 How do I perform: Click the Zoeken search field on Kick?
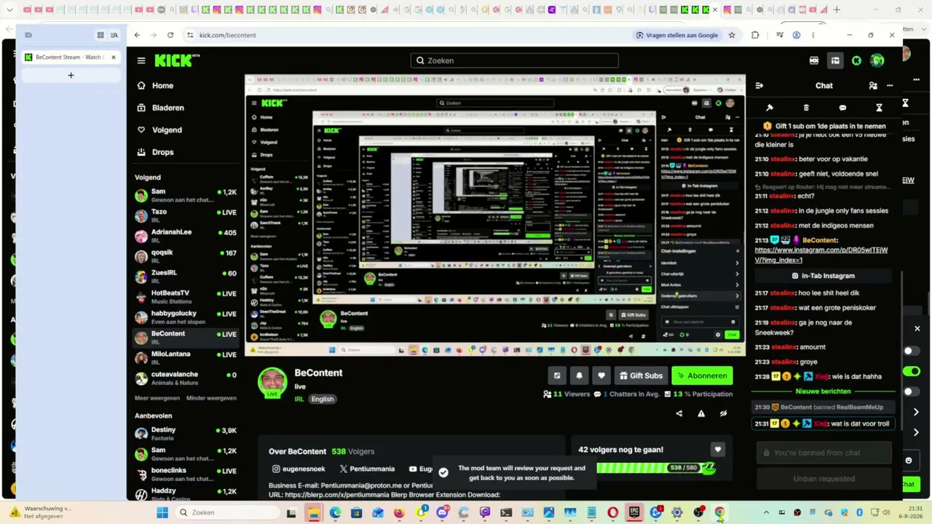(514, 60)
